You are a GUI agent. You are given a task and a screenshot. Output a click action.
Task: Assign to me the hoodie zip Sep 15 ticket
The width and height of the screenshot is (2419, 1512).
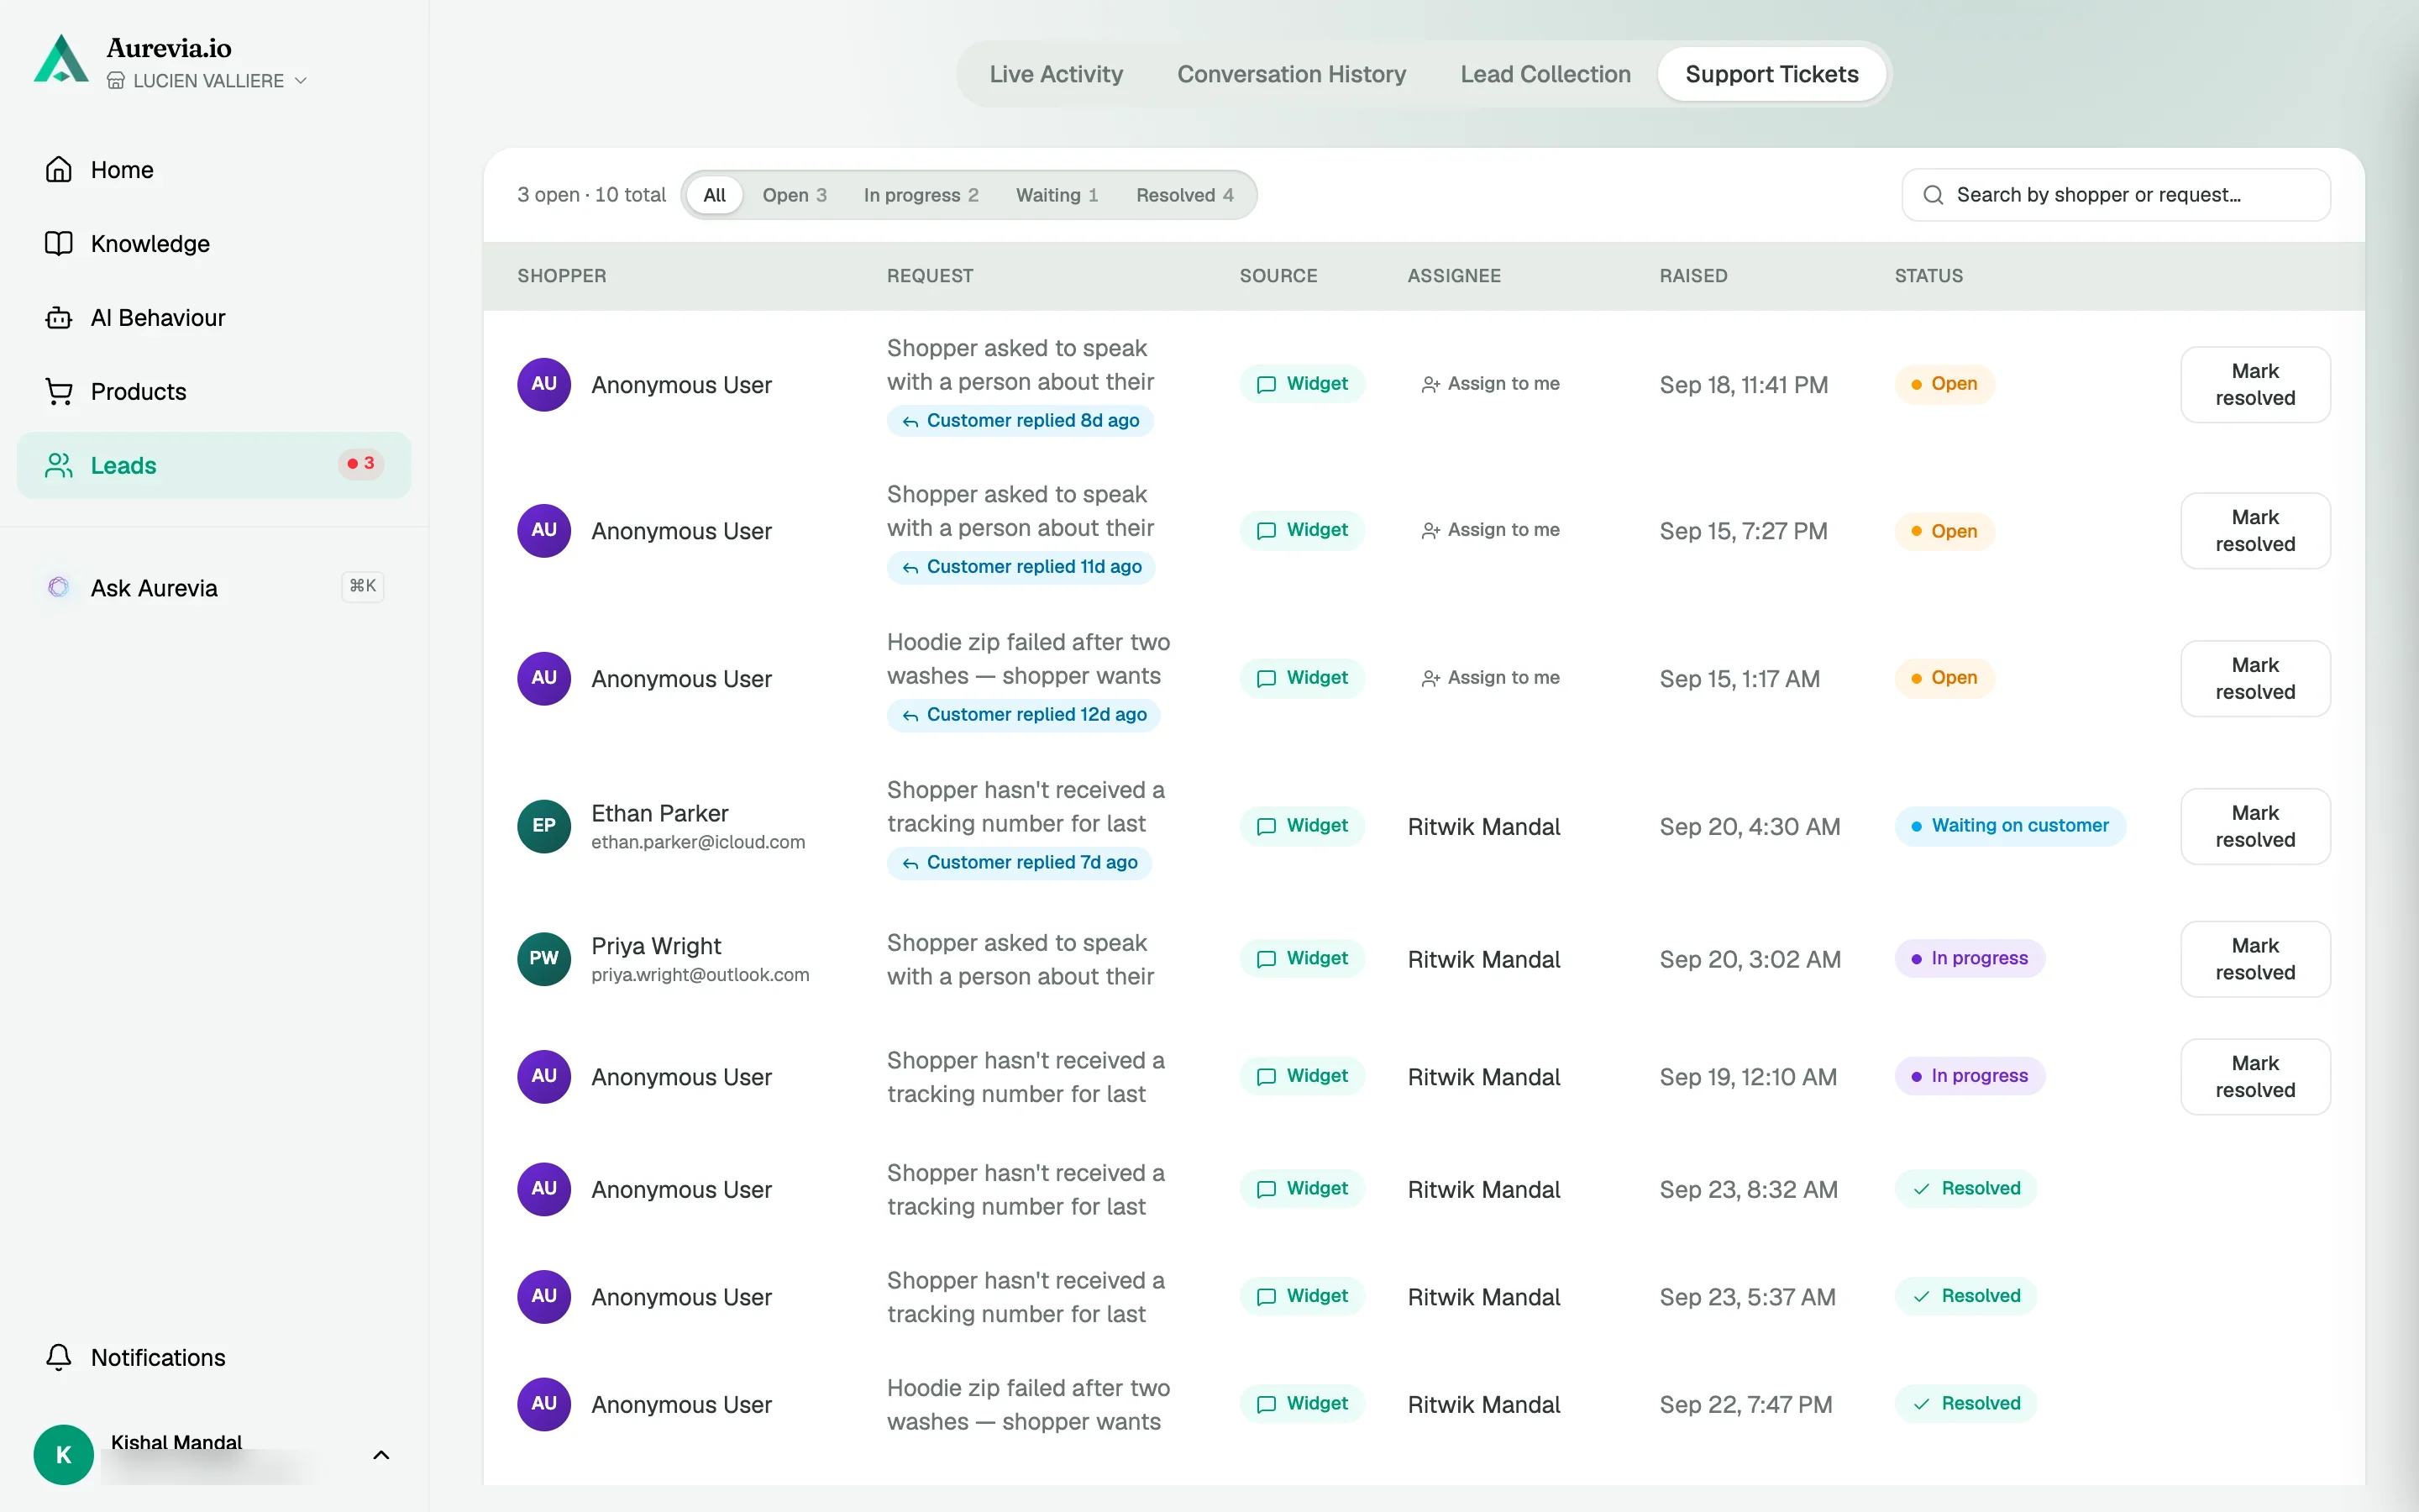pyautogui.click(x=1490, y=678)
